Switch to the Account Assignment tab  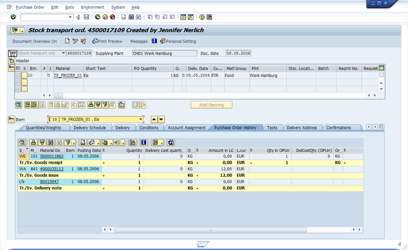tap(186, 128)
